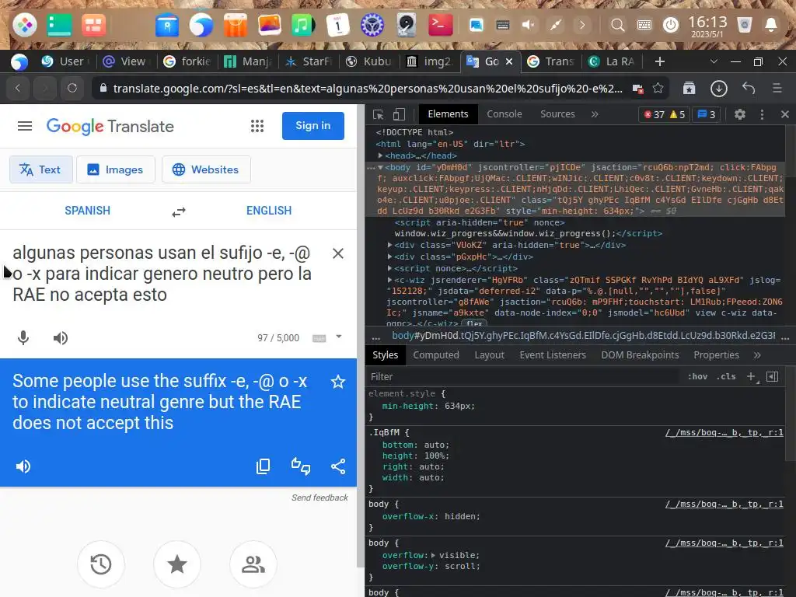Choose ENGLISH target language
Screen dimensions: 796x597
coord(269,211)
